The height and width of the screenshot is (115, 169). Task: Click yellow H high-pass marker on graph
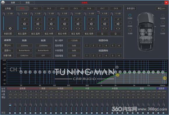click(117, 75)
